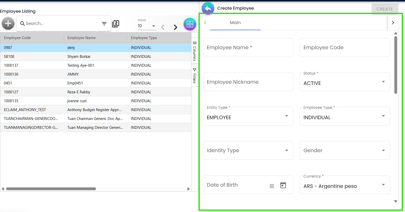Viewport: 405px width, 212px height.
Task: Open the Rows per page dropdown
Action: coord(147,26)
